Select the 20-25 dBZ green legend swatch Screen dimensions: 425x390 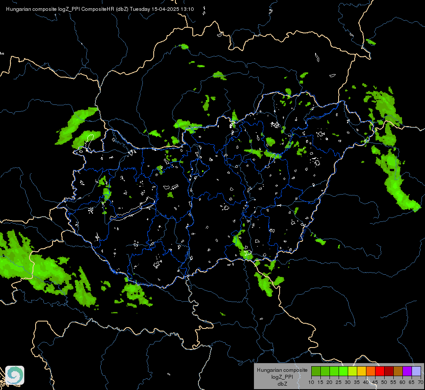point(334,371)
